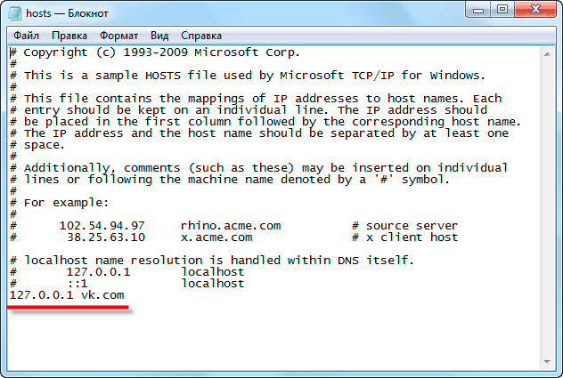Click on rhino.acme.com text
The height and width of the screenshot is (378, 563).
click(231, 226)
